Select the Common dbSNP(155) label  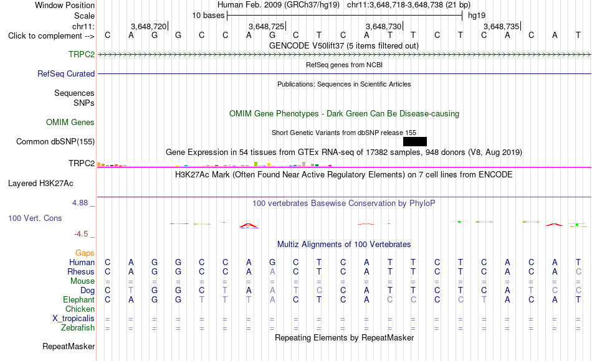point(55,141)
